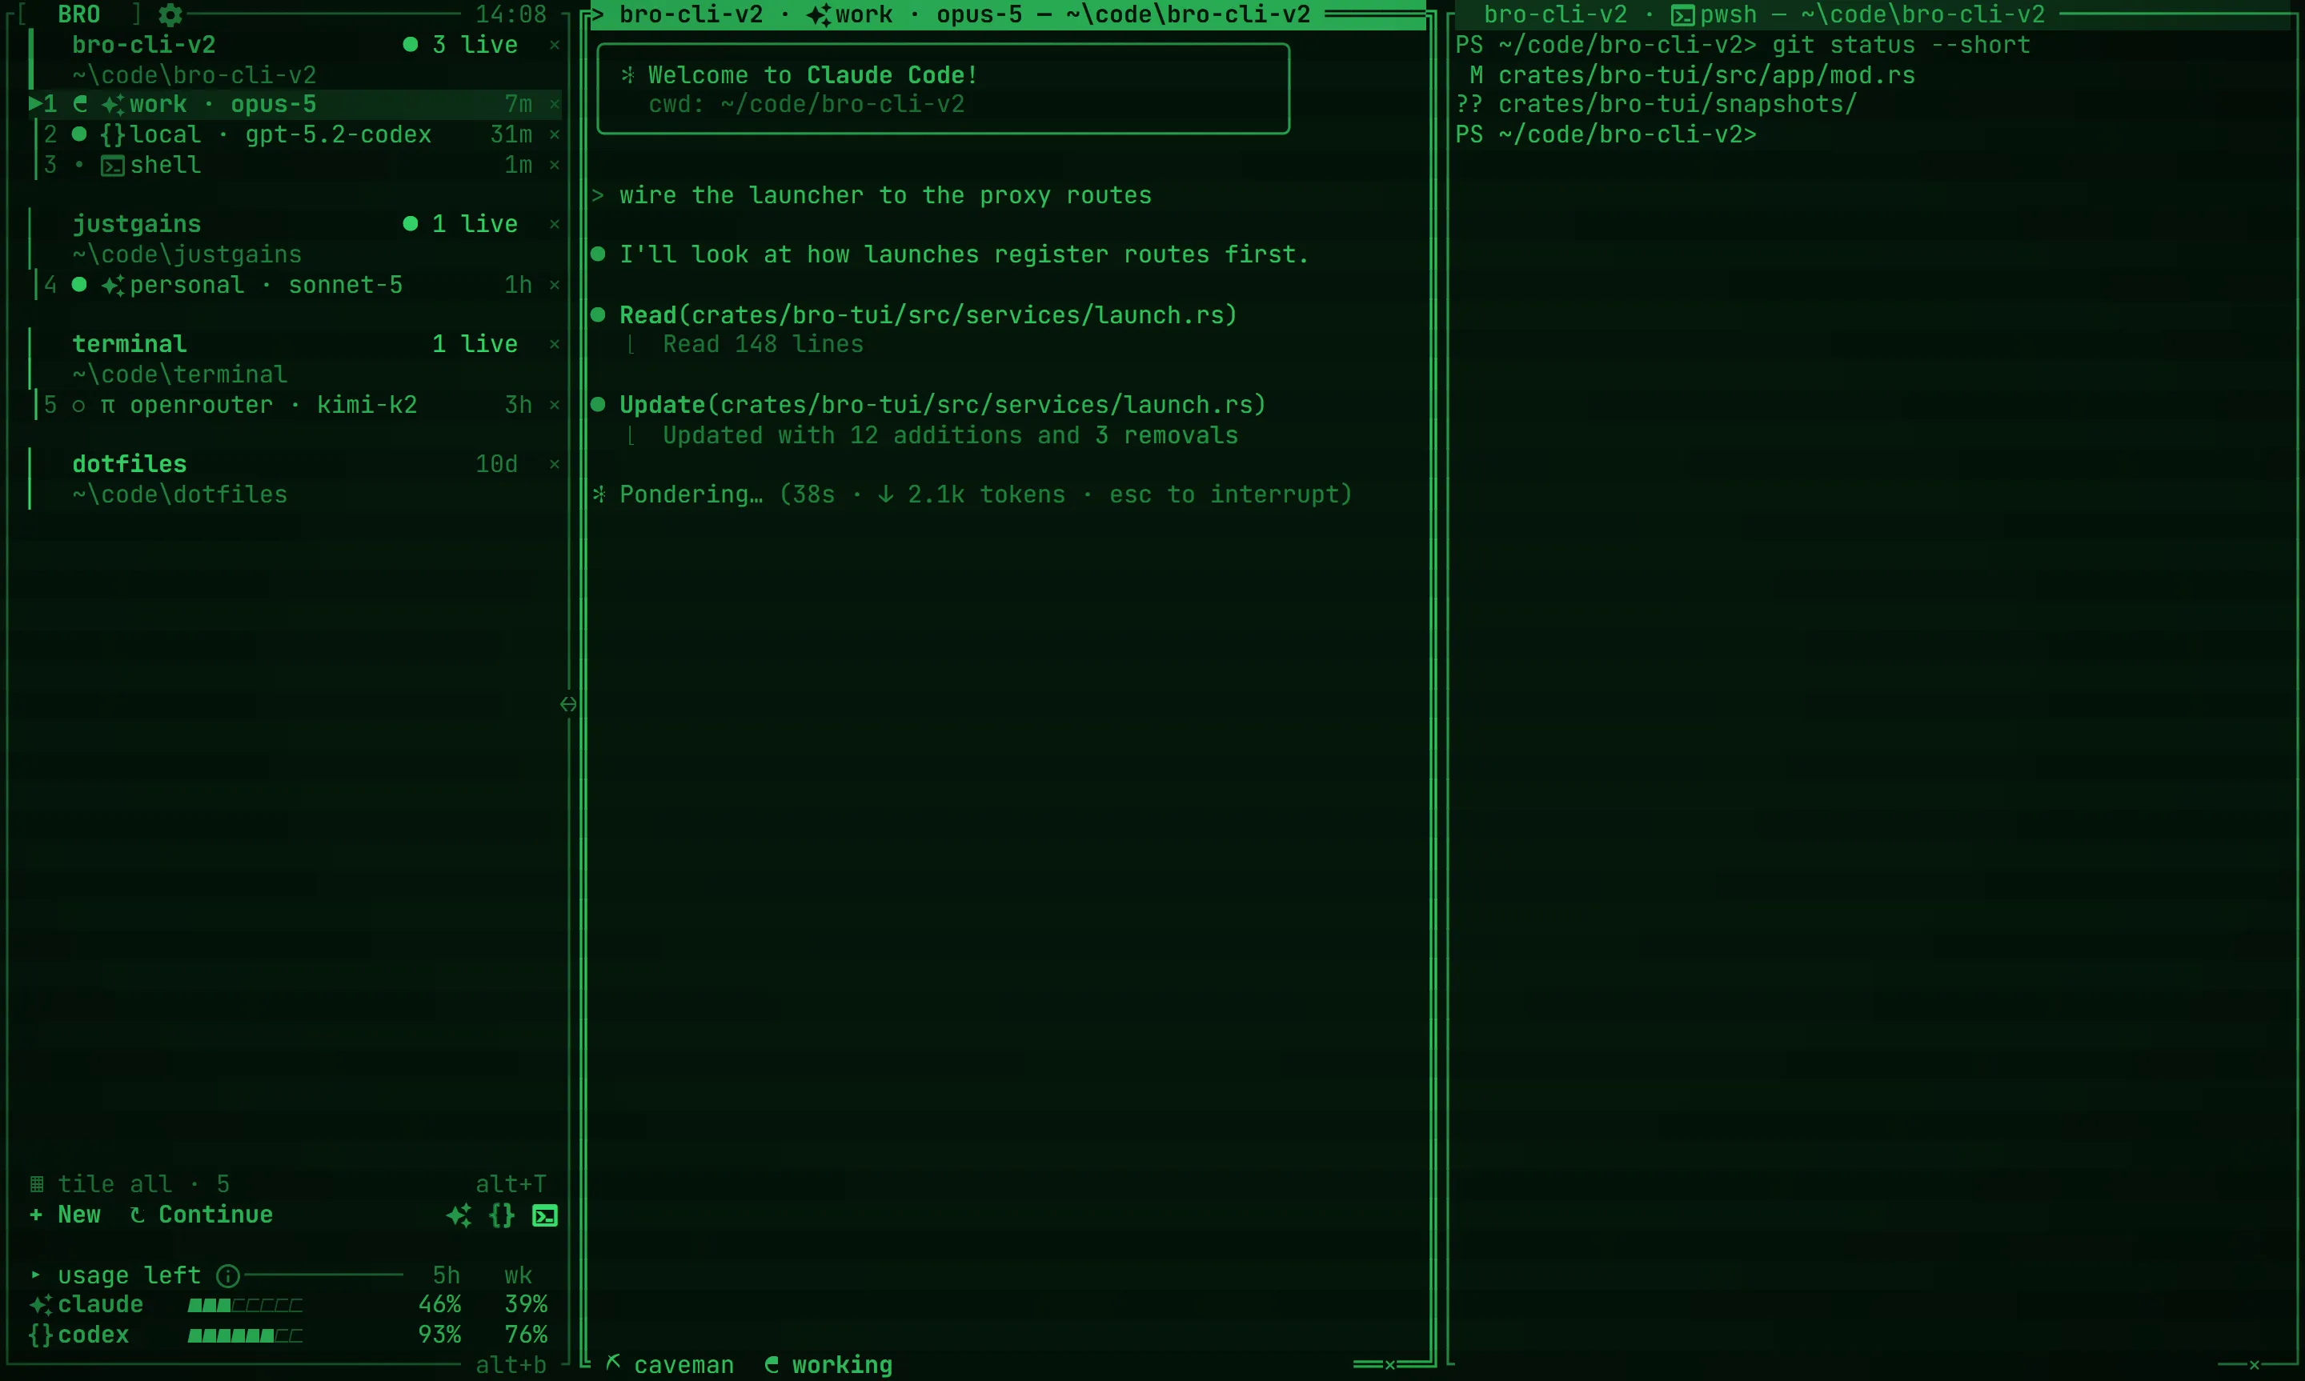
Task: Close the openrouter kimi-k2 session
Action: click(555, 405)
